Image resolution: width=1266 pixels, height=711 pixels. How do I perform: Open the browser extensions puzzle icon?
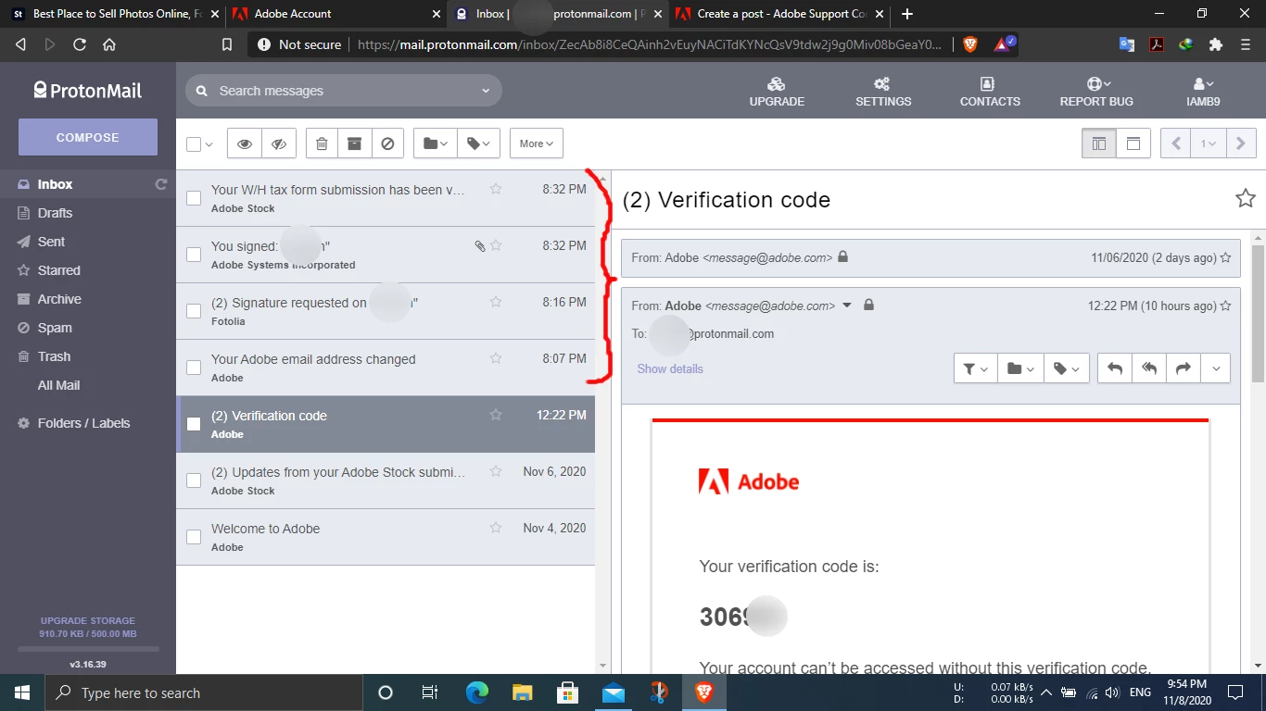coord(1216,44)
